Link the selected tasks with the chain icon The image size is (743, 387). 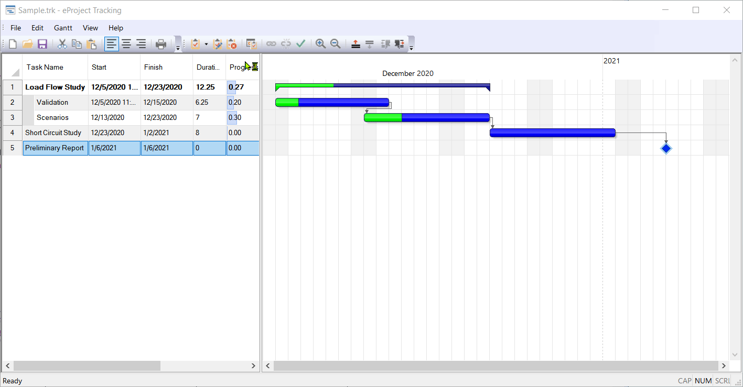271,44
